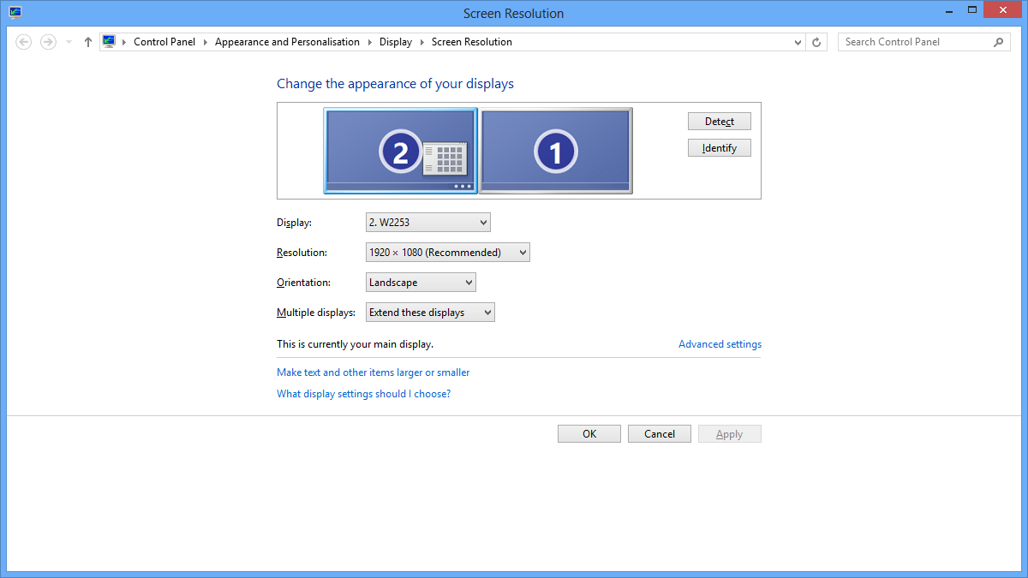Image resolution: width=1028 pixels, height=578 pixels.
Task: Click the search magnifier icon
Action: 1000,42
